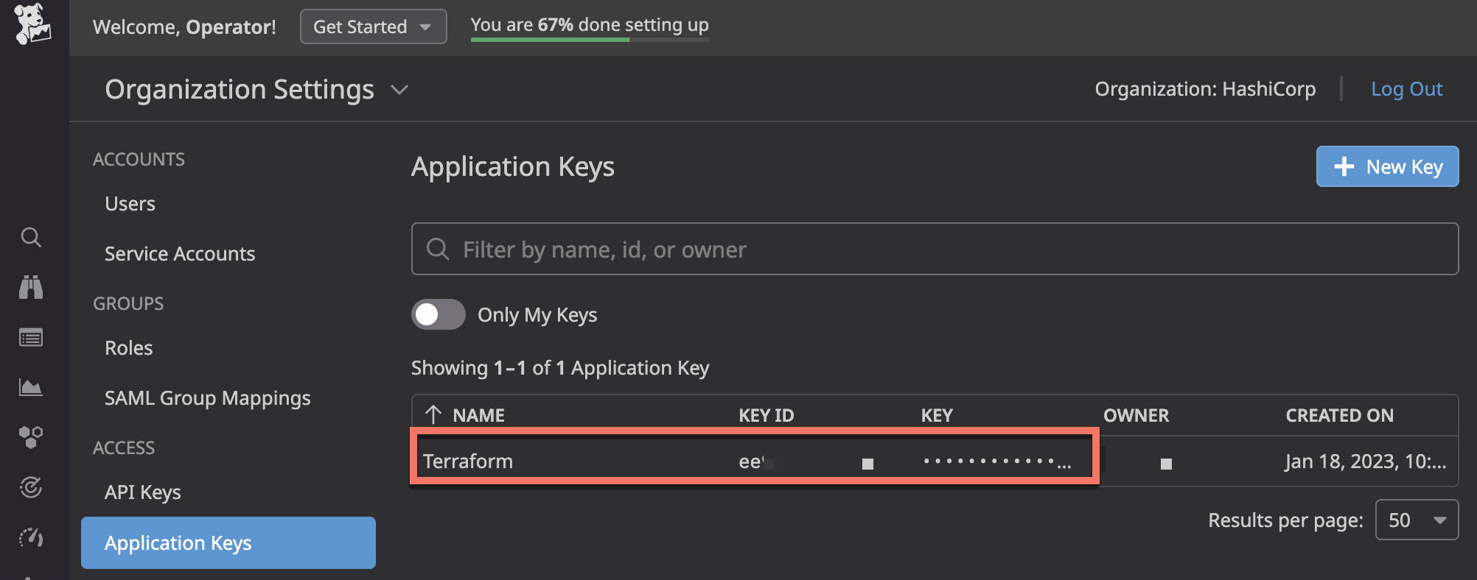Screen dimensions: 1477x580
Task: Click the New Key button
Action: (1387, 166)
